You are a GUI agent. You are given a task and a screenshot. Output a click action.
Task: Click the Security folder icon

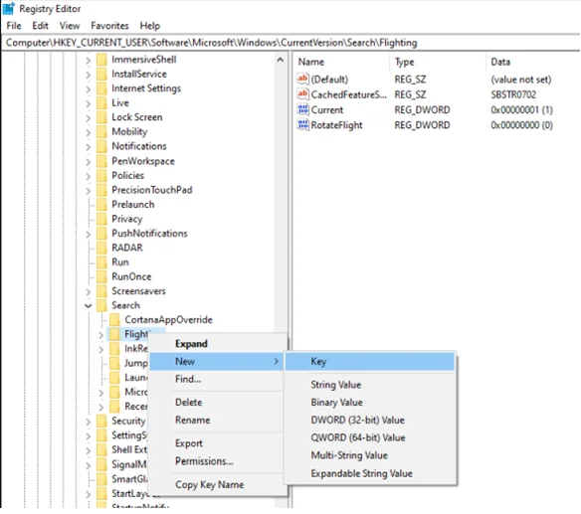coord(101,422)
